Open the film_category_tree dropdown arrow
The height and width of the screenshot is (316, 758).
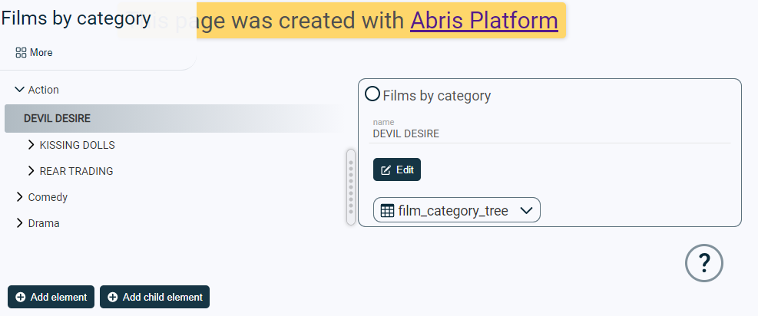click(527, 210)
